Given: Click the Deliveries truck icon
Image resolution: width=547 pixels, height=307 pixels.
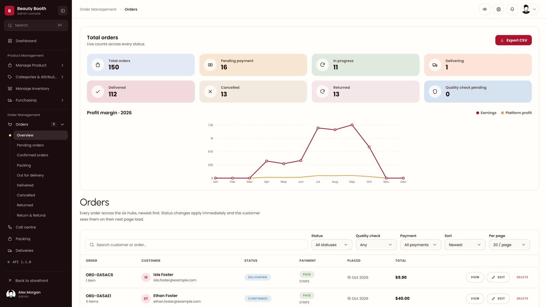Looking at the screenshot, I should (x=10, y=250).
